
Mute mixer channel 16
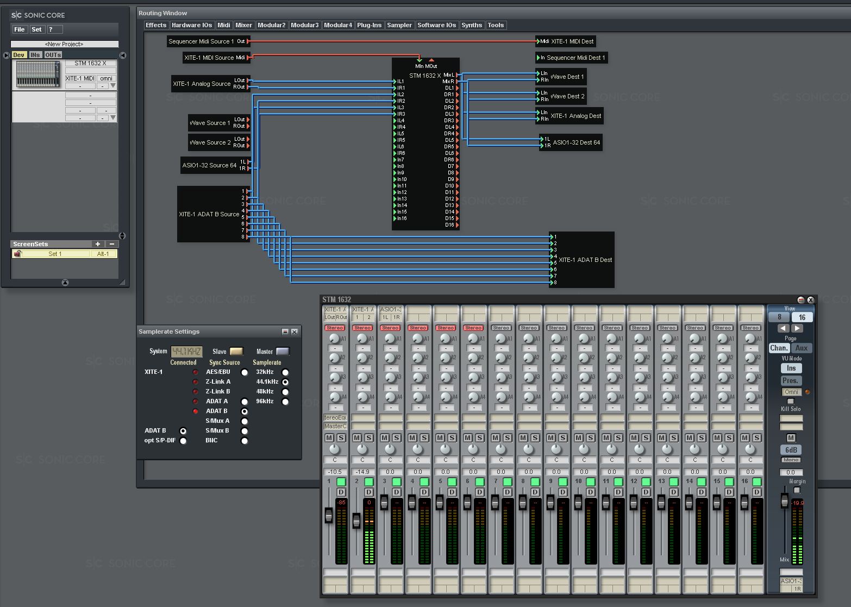tap(745, 437)
